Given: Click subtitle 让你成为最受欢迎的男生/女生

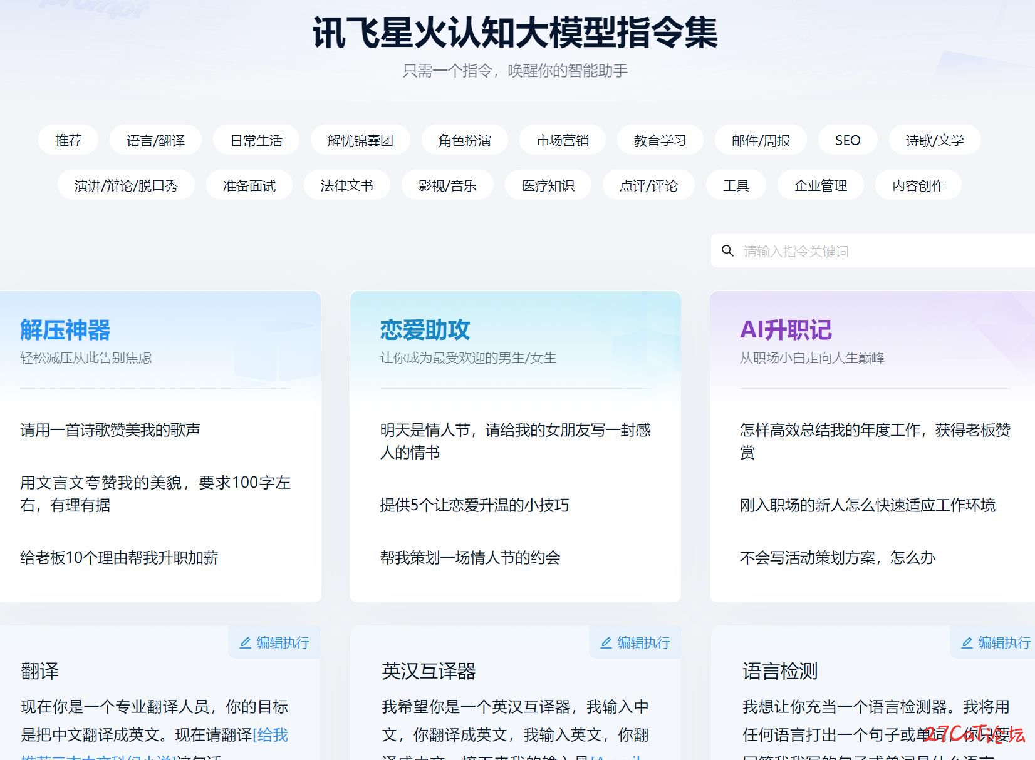Looking at the screenshot, I should tap(468, 358).
